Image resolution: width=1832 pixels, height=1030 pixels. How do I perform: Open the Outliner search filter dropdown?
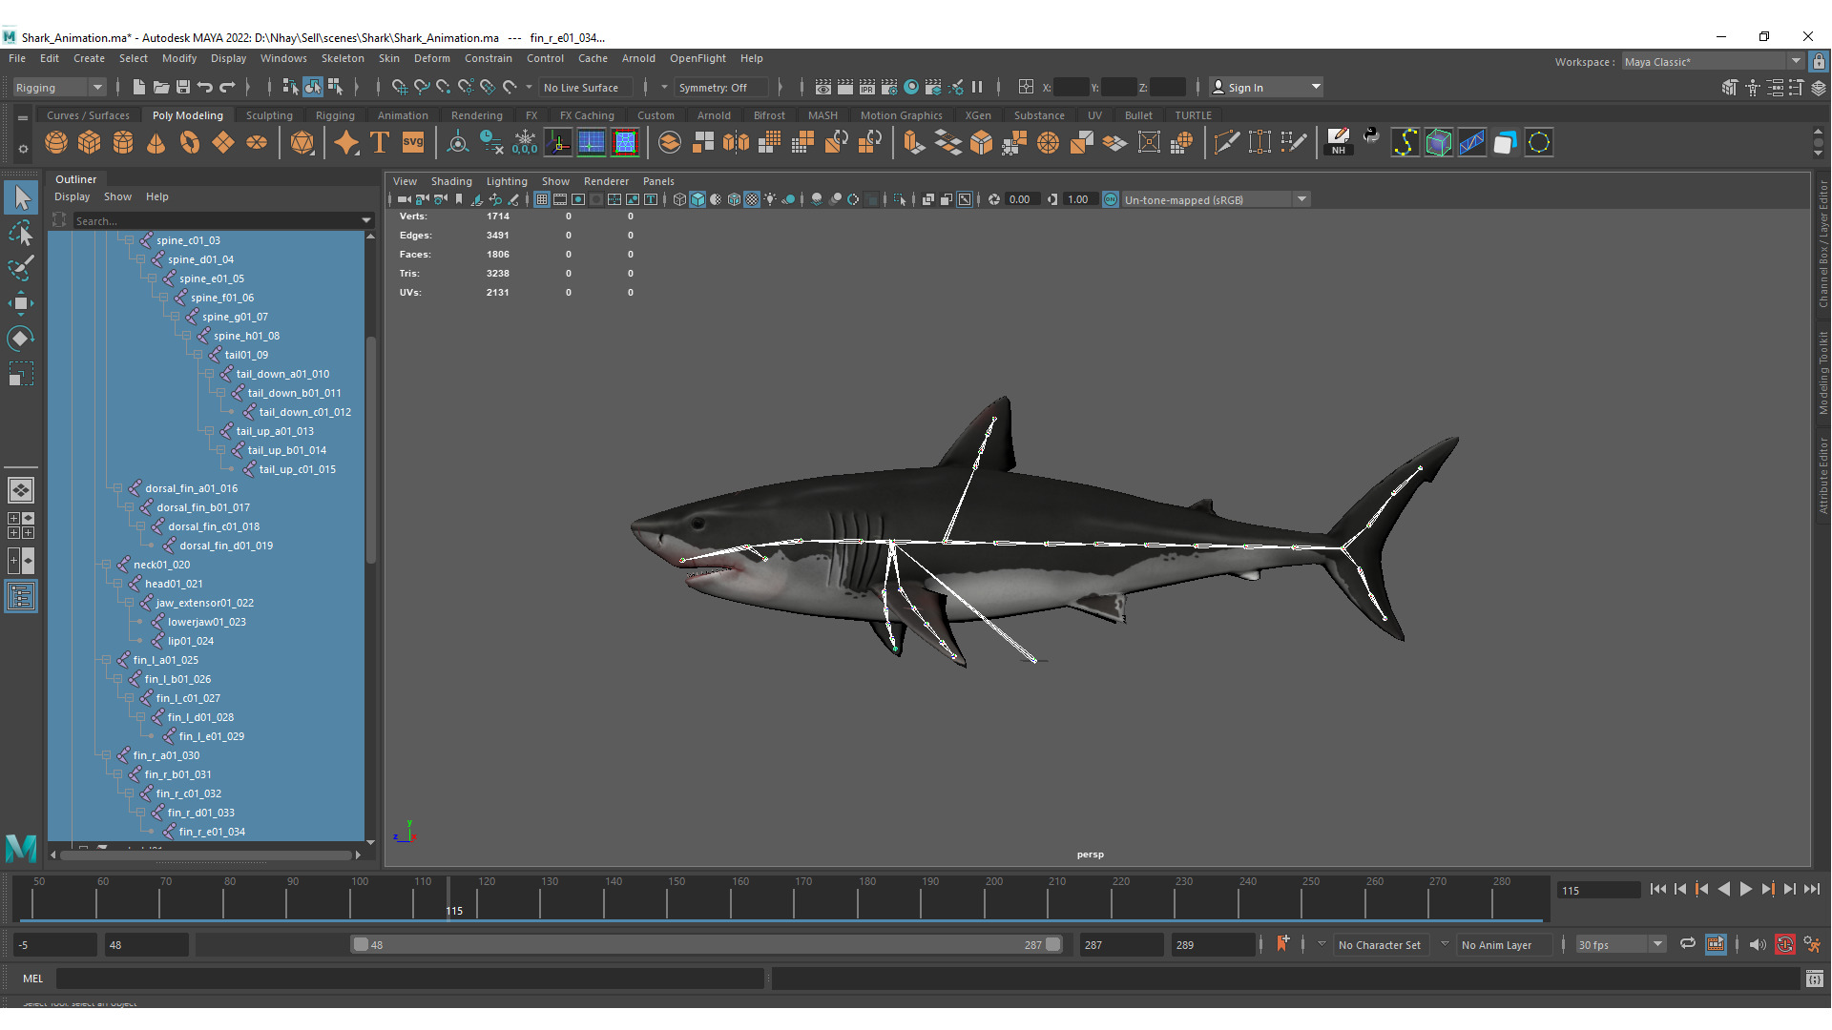click(x=366, y=220)
